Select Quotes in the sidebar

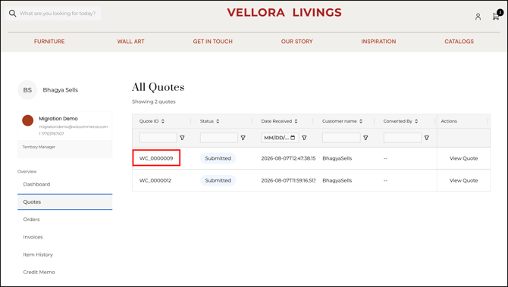tap(64, 202)
